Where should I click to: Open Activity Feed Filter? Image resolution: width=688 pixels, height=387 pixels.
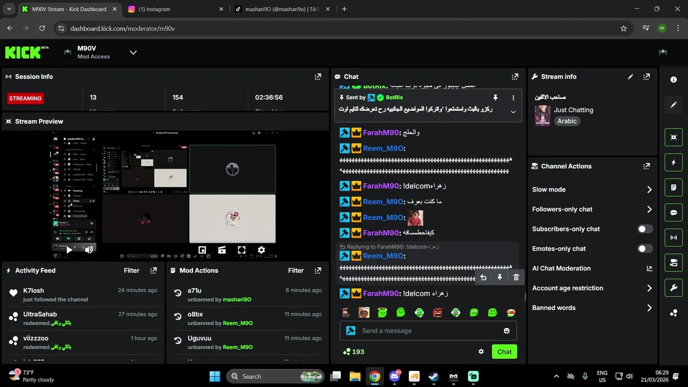pos(132,270)
